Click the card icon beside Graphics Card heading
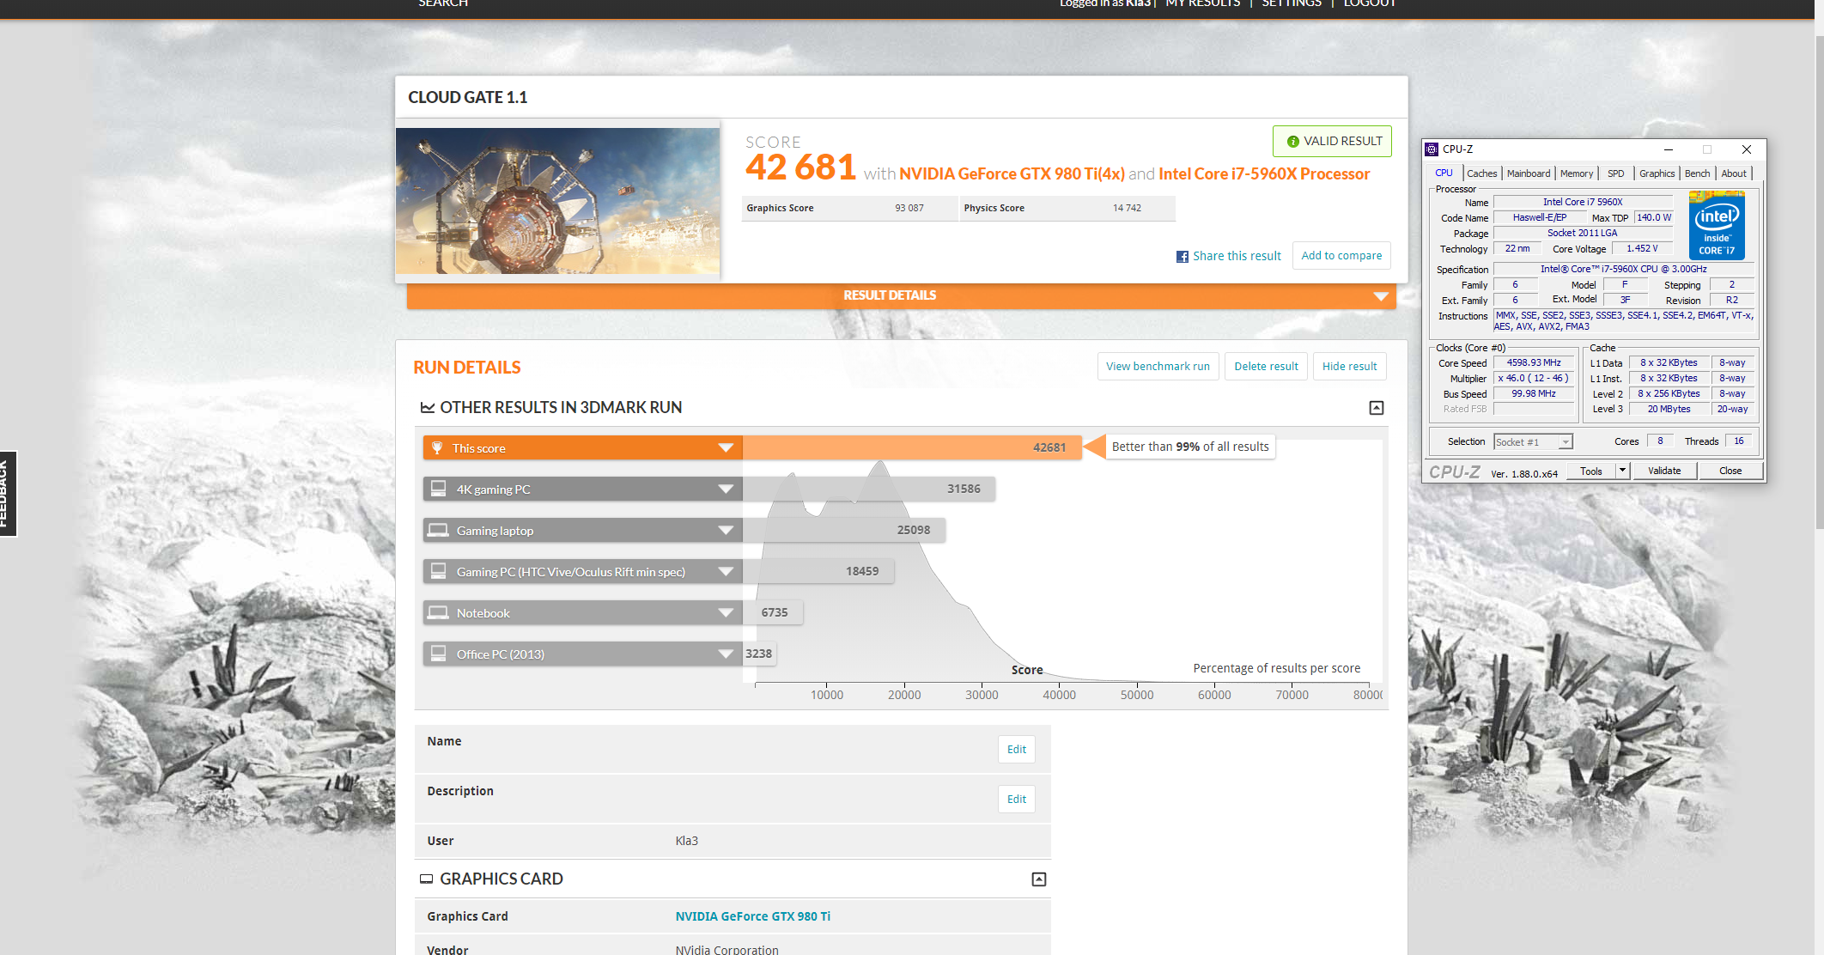This screenshot has width=1824, height=955. pyautogui.click(x=426, y=879)
